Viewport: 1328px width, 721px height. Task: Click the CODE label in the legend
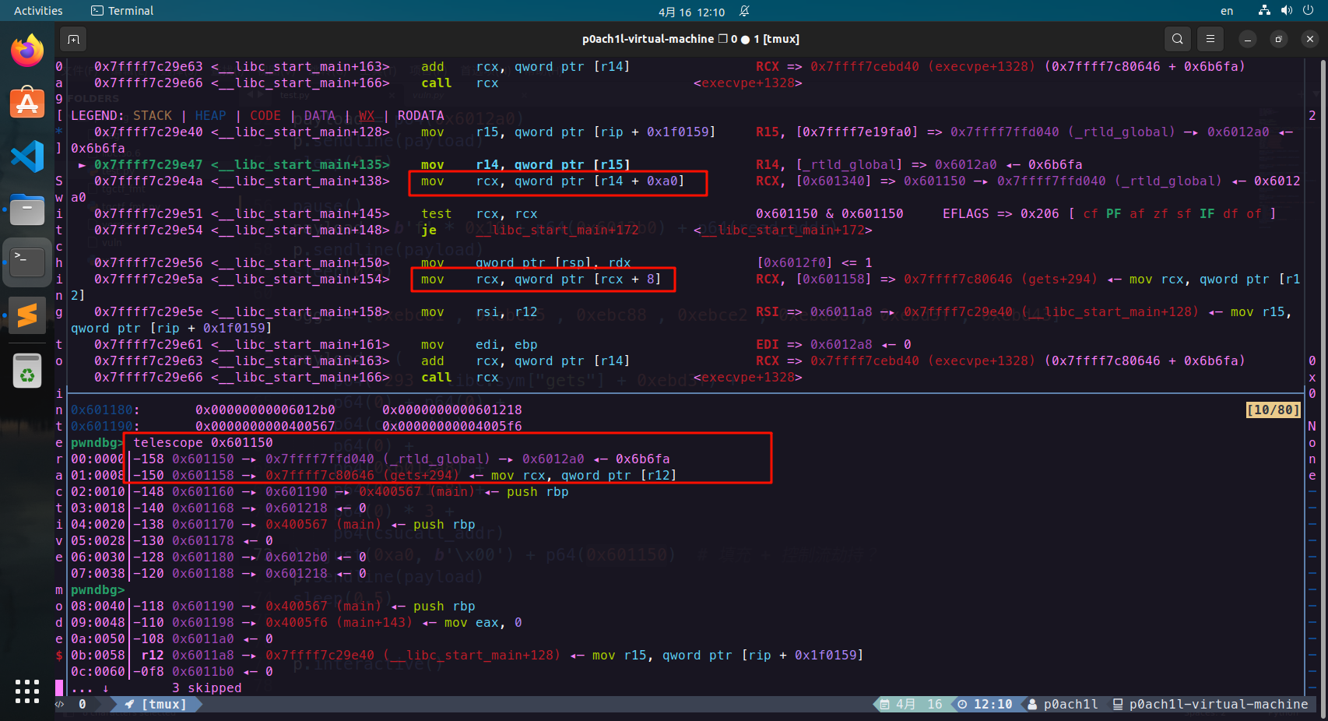265,116
